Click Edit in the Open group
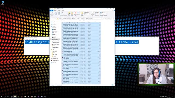Image resolution: width=175 pixels, height=98 pixels. (x=97, y=14)
